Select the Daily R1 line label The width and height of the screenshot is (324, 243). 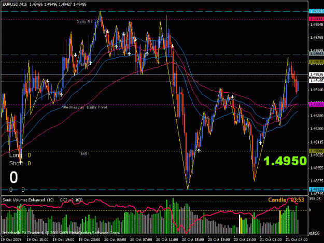84,22
